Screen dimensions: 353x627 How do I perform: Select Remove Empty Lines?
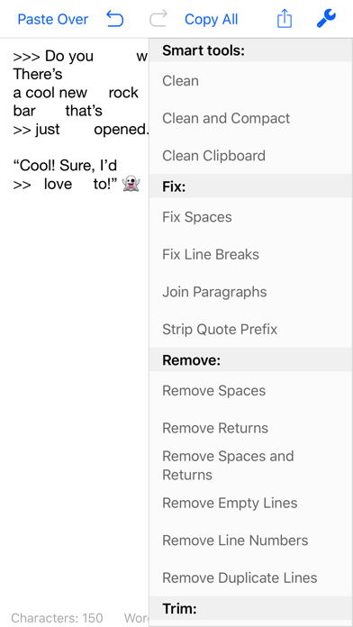pyautogui.click(x=251, y=503)
